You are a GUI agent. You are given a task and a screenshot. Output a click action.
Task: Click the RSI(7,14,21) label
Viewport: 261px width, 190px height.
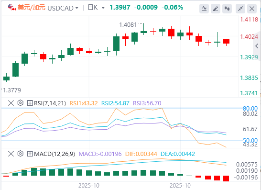pyautogui.click(x=50, y=103)
